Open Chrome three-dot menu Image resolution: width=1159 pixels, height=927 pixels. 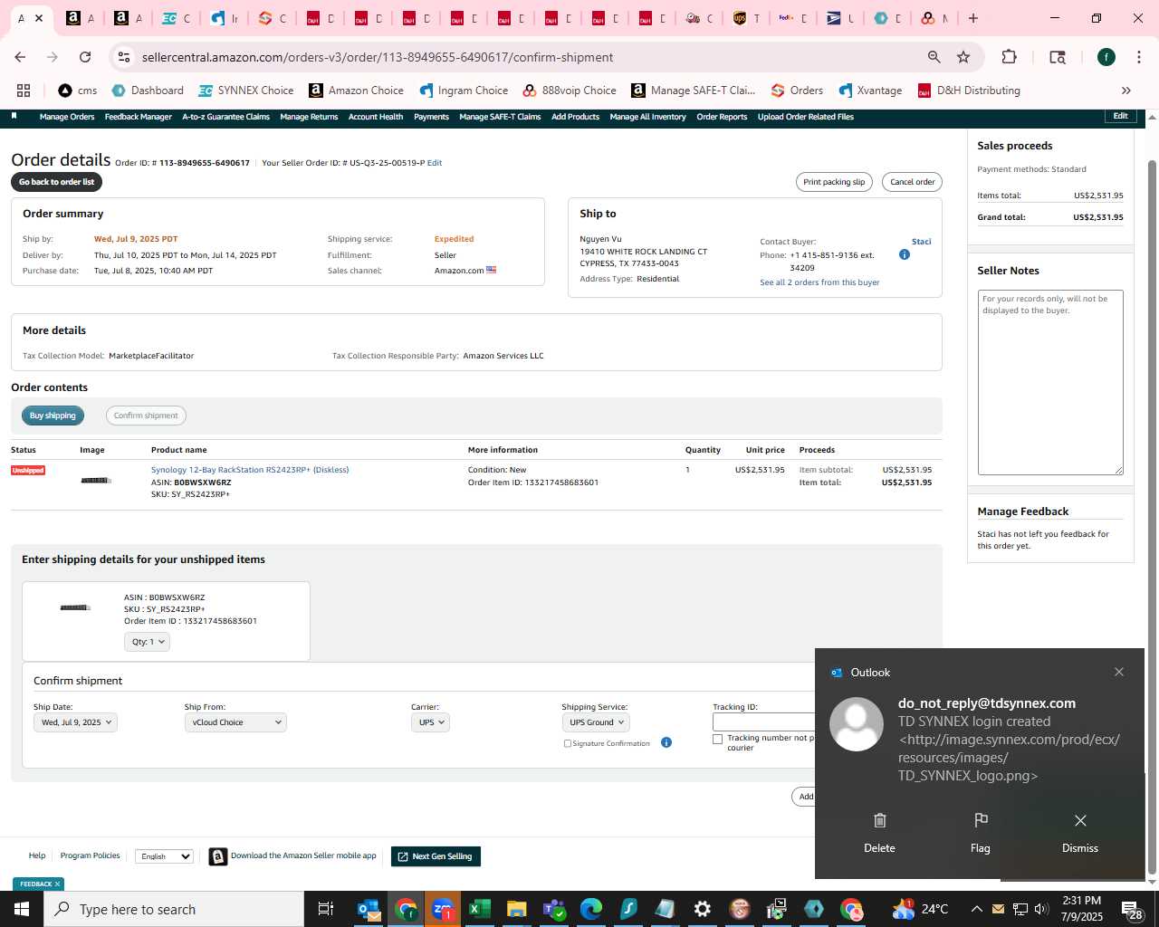pyautogui.click(x=1138, y=57)
